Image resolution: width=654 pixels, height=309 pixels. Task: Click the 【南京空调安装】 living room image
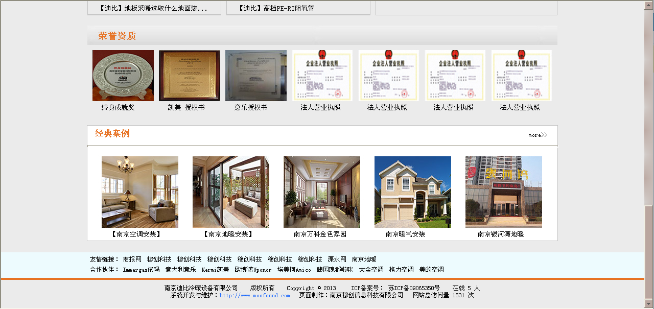coord(139,192)
